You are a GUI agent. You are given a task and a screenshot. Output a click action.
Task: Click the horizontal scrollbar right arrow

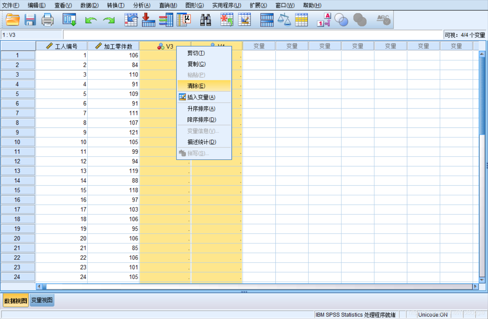coord(475,286)
